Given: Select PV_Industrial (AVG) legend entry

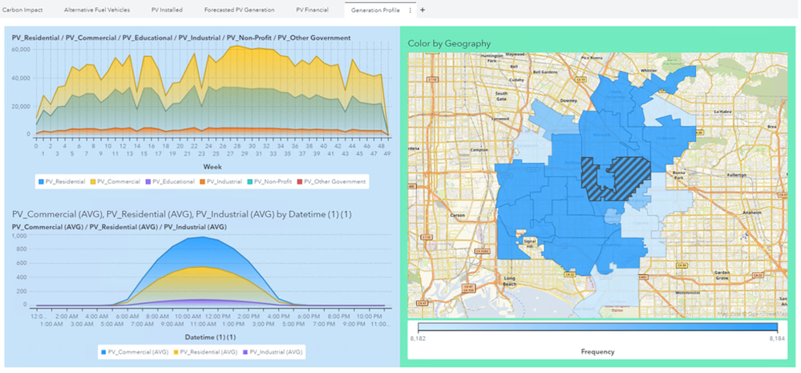Looking at the screenshot, I should [x=273, y=352].
